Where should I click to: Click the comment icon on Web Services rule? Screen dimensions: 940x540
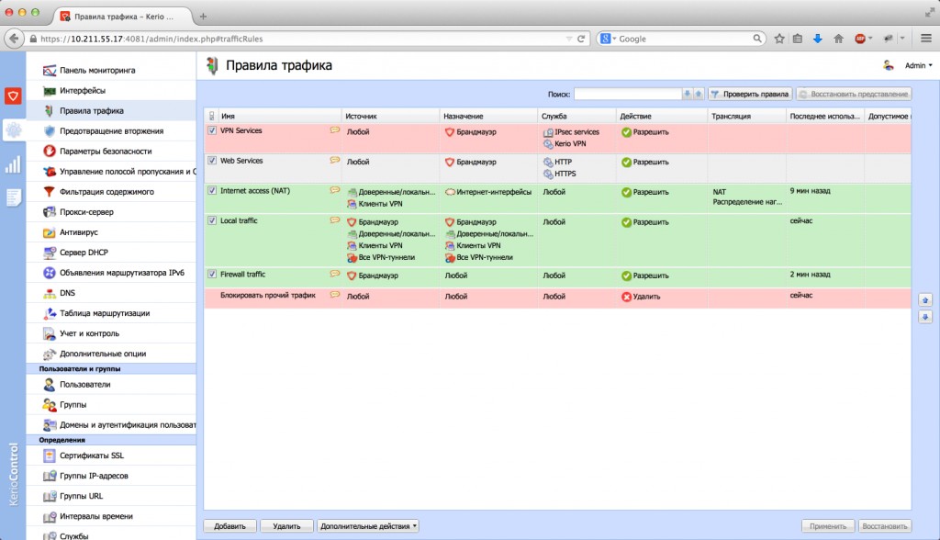(335, 160)
